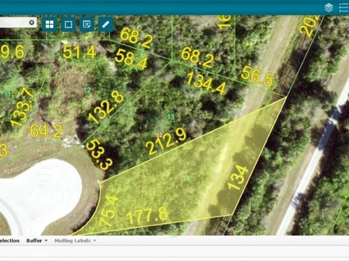Click the red 52 block label

coord(159,135)
